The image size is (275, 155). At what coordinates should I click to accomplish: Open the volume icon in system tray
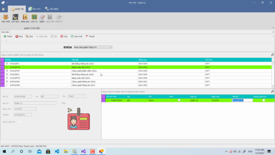[x=235, y=152]
